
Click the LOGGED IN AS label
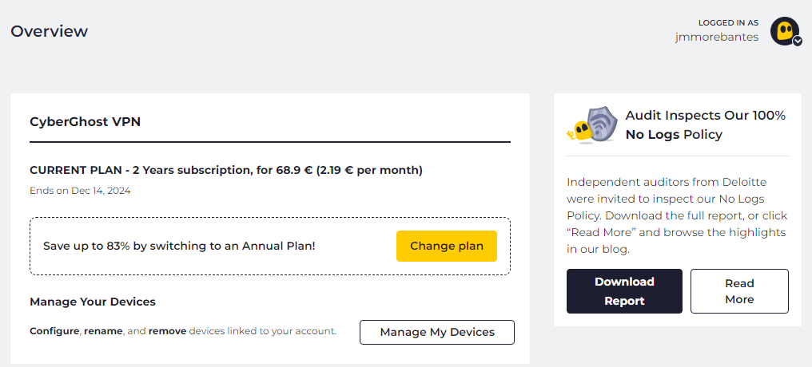tap(728, 22)
